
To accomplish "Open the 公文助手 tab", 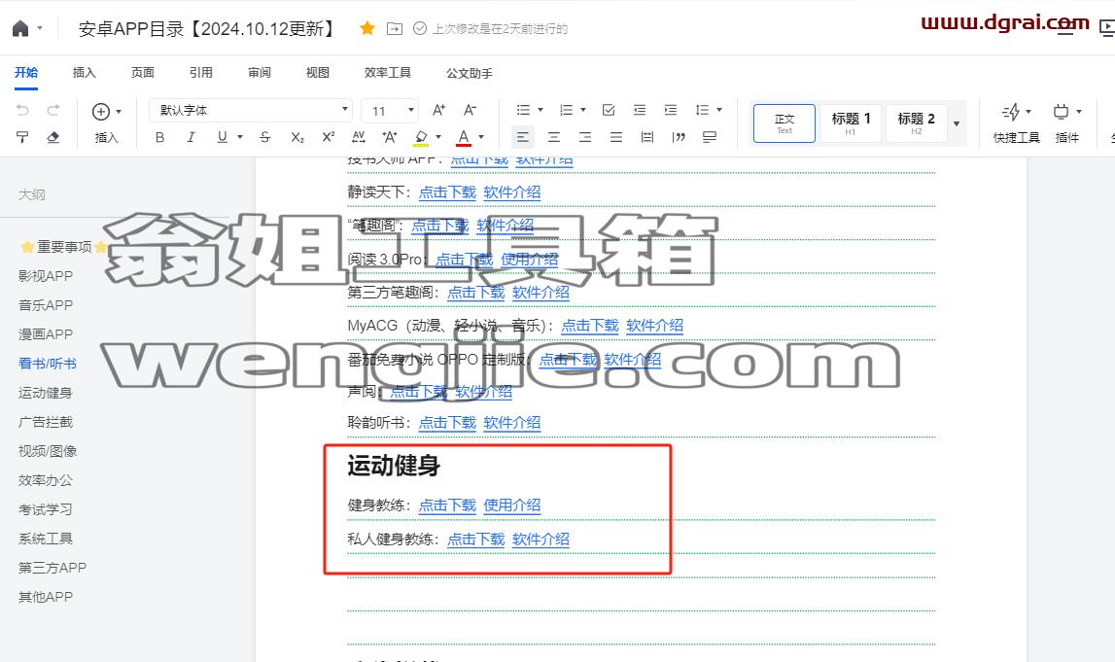I will [x=470, y=73].
